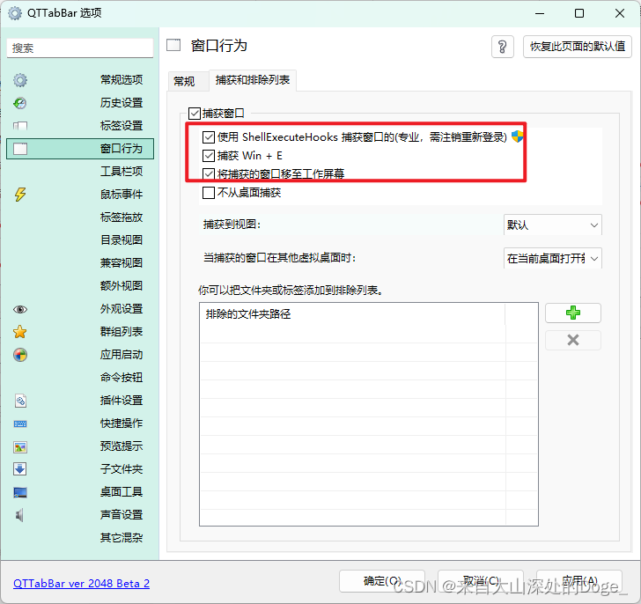Click the speaker icon beside 声音设置
Viewport: 641px width, 604px height.
coord(19,515)
